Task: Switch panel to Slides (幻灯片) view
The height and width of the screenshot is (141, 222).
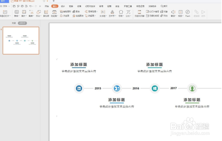Action: pos(22,23)
